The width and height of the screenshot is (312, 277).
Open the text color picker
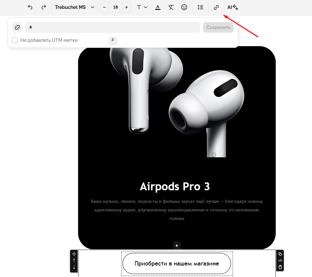tap(158, 7)
